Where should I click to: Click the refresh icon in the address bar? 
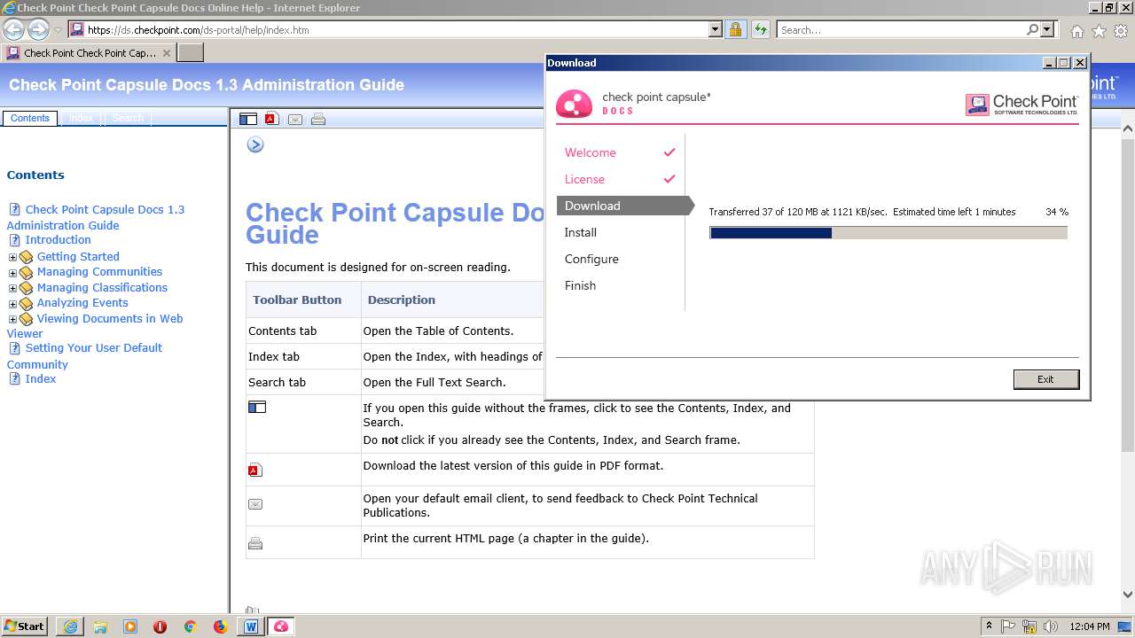coord(760,29)
